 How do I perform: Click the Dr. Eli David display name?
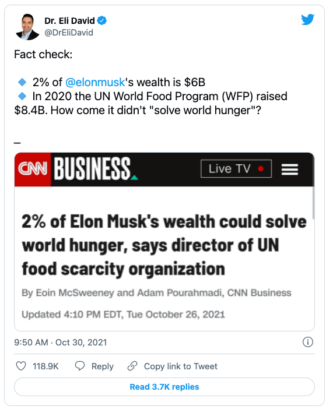(69, 20)
